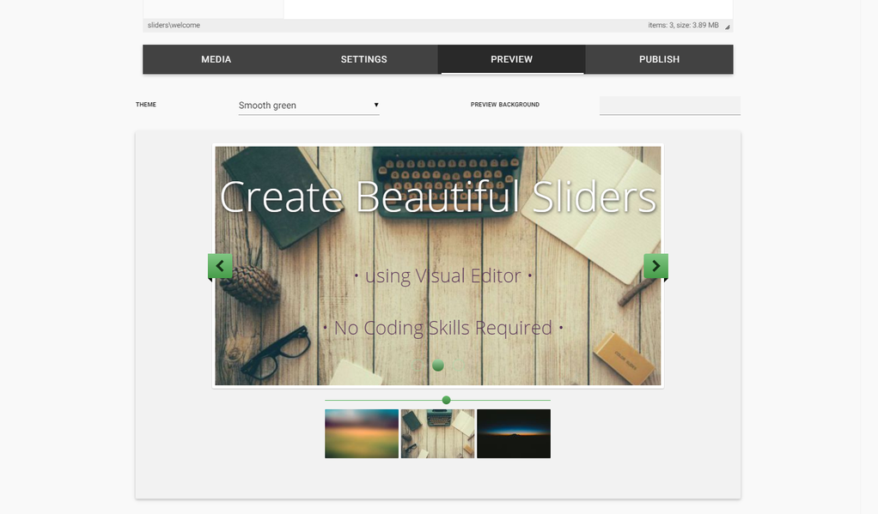Click the items count and size status

point(683,25)
